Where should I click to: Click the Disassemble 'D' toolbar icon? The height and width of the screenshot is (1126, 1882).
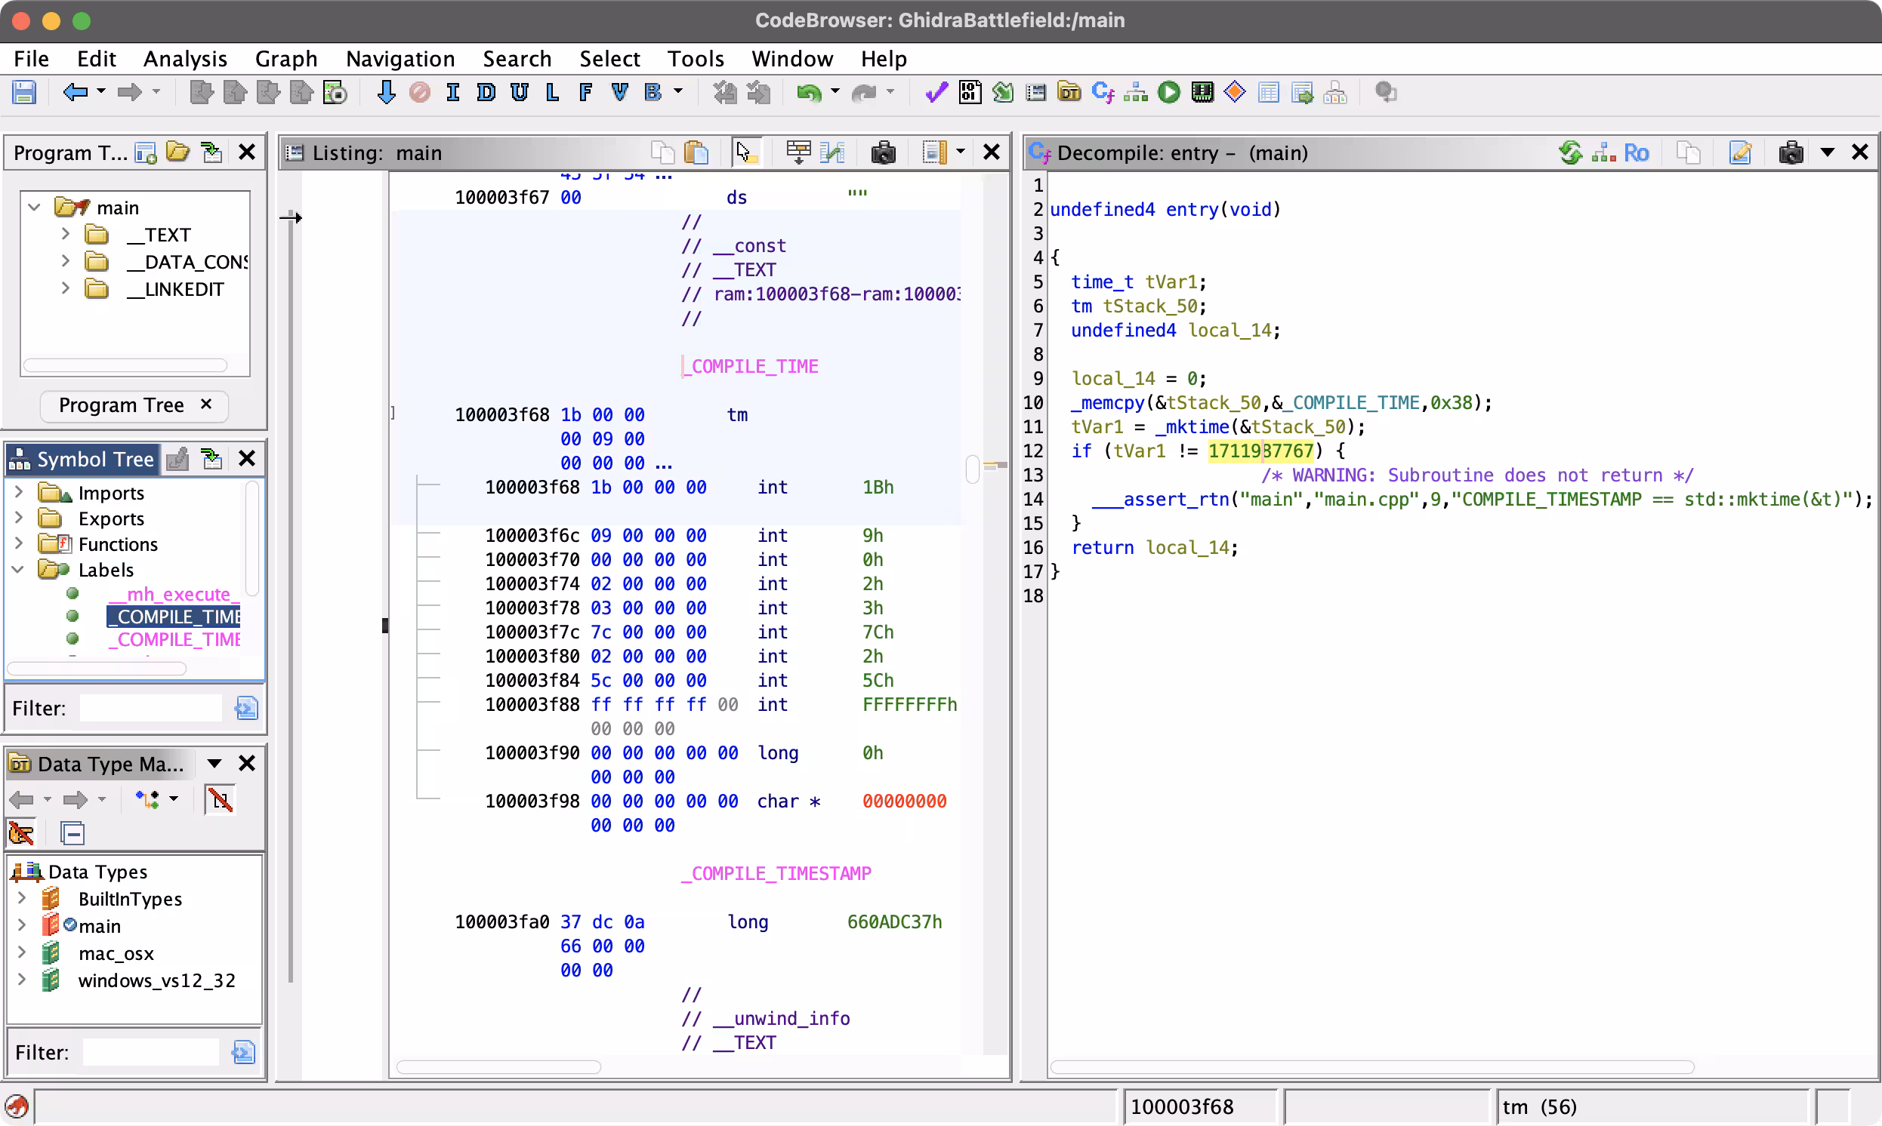coord(486,93)
